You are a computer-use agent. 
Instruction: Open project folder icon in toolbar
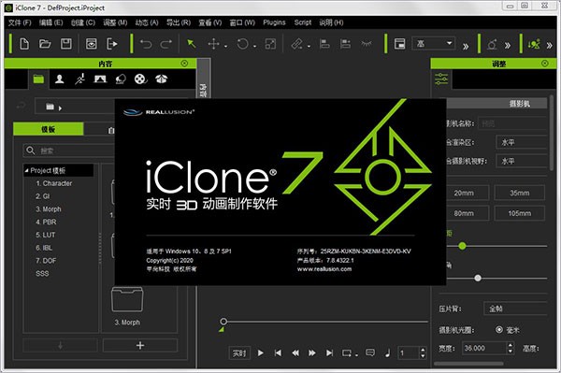[x=45, y=44]
